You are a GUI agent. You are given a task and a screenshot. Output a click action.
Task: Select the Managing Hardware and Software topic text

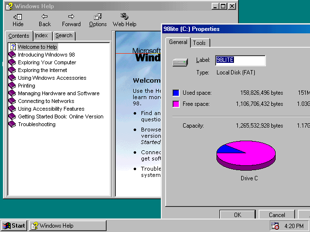[x=59, y=93]
